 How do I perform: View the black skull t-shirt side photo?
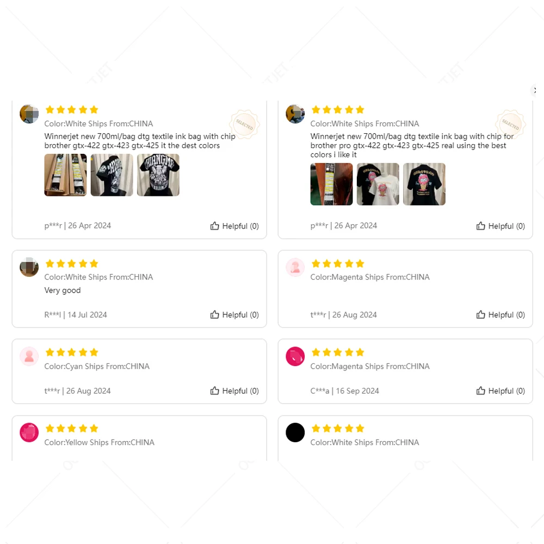(112, 175)
